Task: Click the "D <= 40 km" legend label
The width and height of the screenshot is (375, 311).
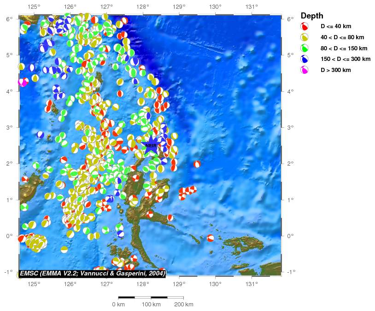Action: [x=336, y=26]
